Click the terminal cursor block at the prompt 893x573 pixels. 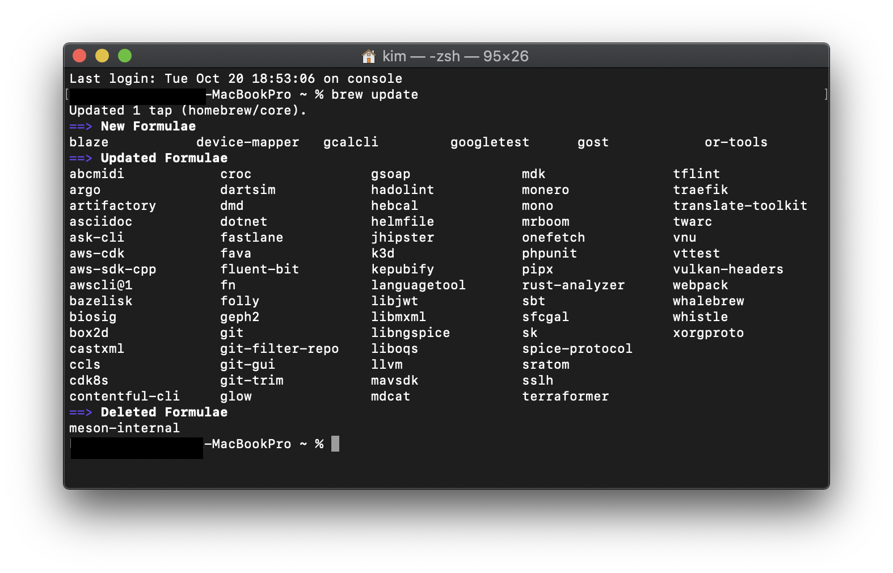point(335,444)
